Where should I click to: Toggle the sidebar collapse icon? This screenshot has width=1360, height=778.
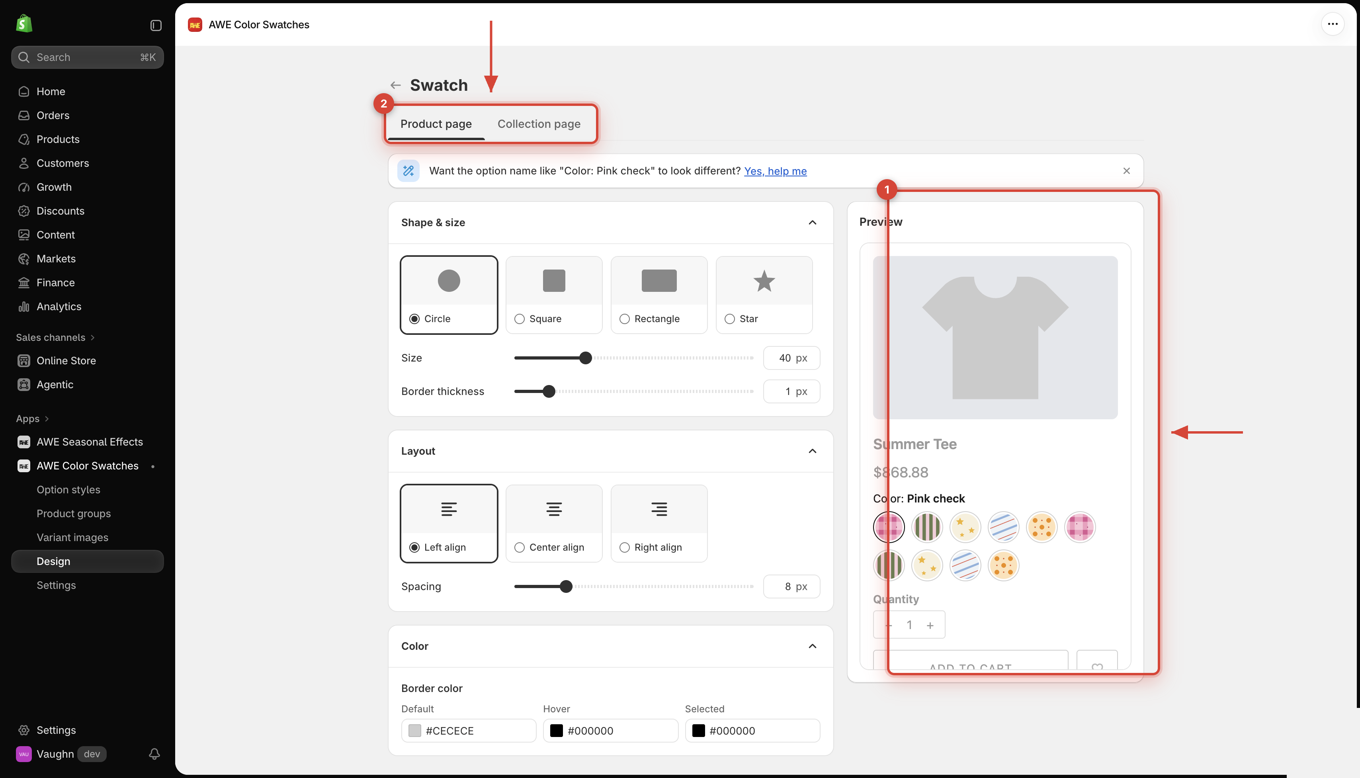pos(156,25)
